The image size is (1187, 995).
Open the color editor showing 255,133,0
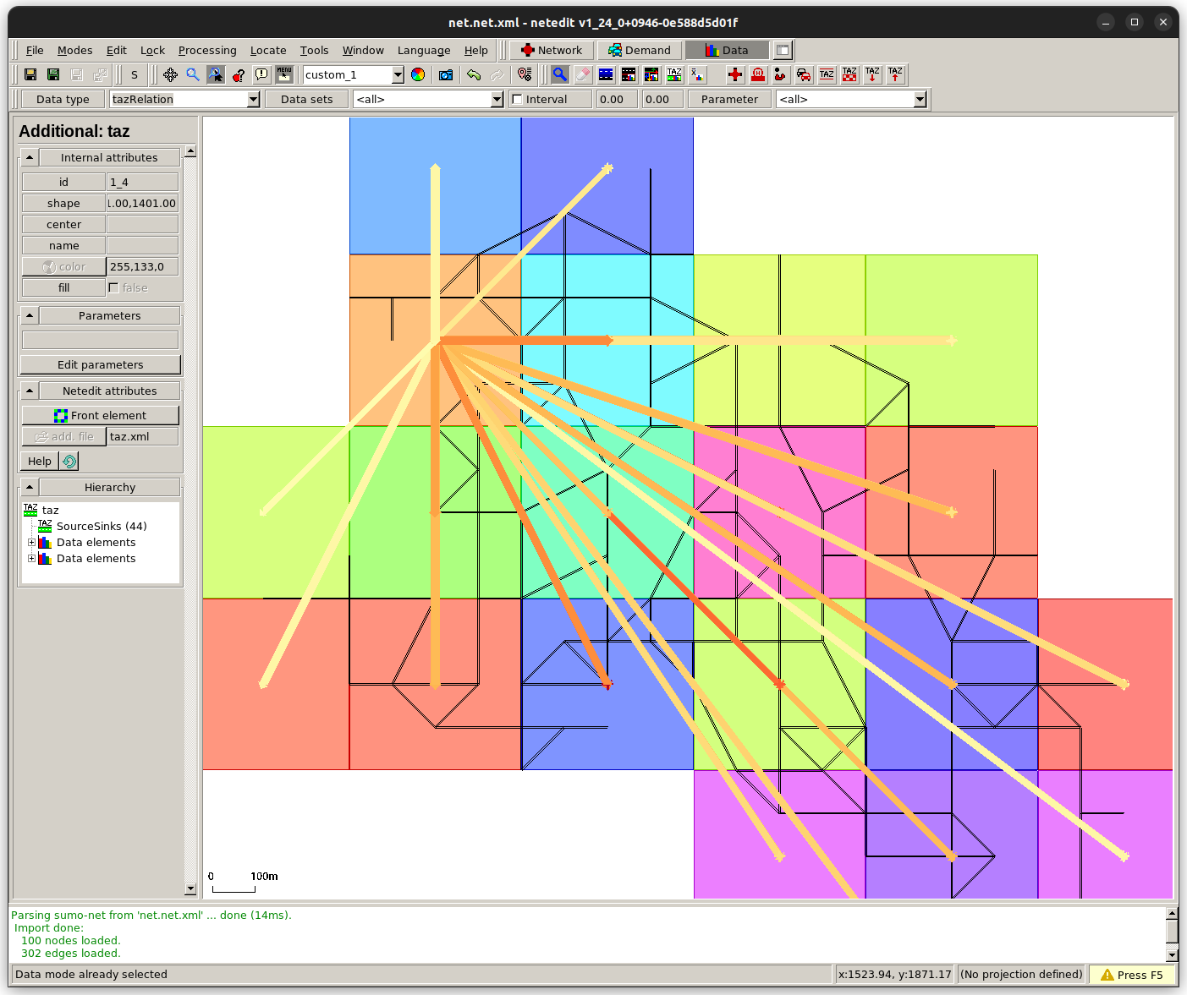tap(63, 266)
